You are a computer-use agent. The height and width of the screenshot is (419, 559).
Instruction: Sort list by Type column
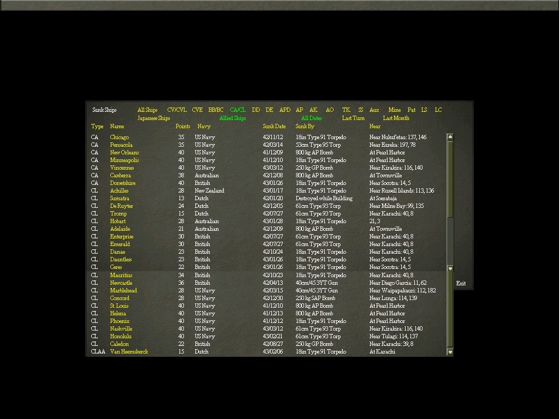[x=97, y=126]
